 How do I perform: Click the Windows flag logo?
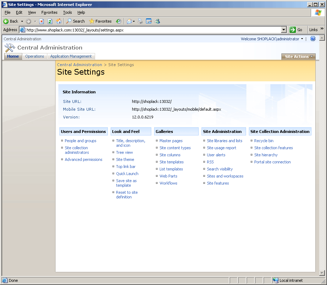click(x=318, y=13)
